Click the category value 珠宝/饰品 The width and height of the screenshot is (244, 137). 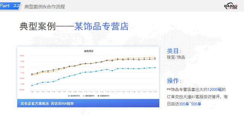click(176, 57)
